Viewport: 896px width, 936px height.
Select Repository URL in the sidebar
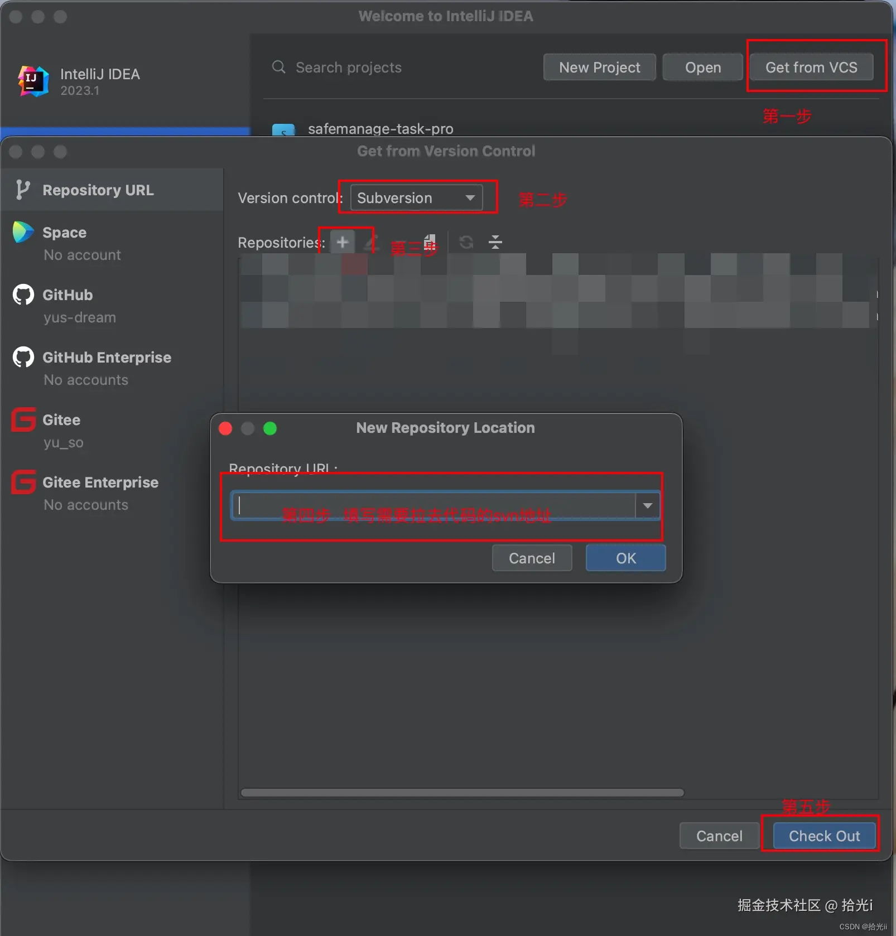[x=112, y=190]
